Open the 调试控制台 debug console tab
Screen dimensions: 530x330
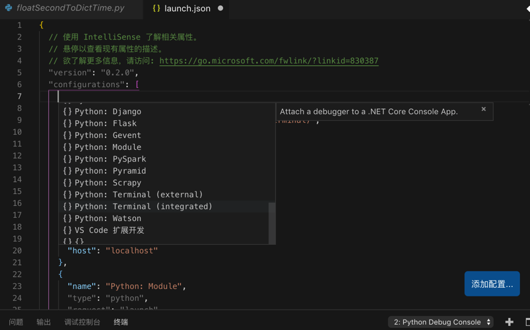click(82, 322)
